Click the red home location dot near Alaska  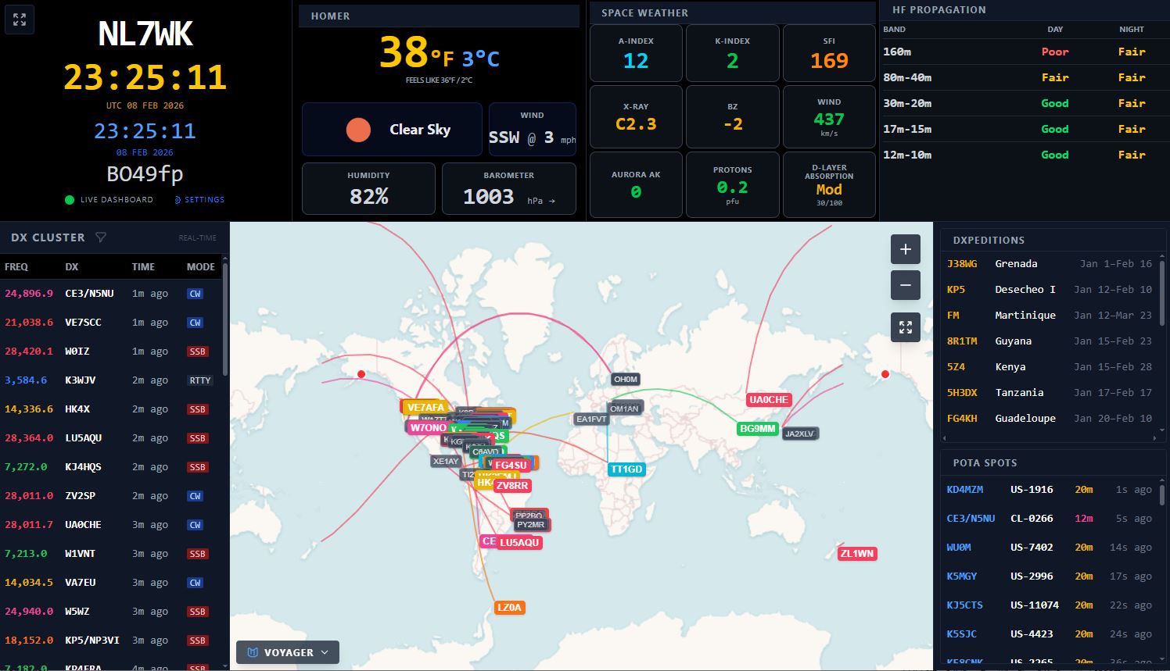tap(361, 374)
